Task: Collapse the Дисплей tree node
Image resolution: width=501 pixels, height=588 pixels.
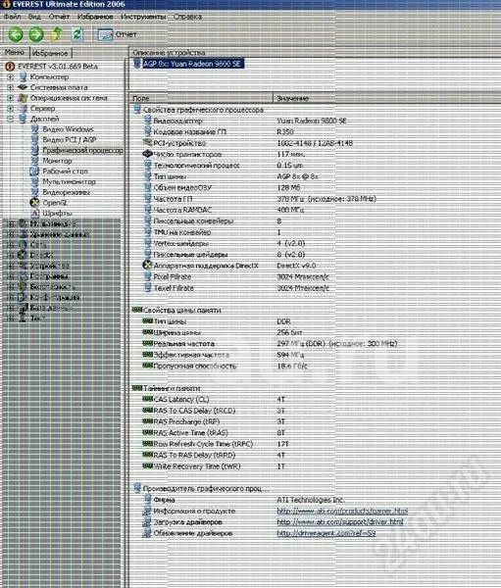Action: tap(11, 119)
